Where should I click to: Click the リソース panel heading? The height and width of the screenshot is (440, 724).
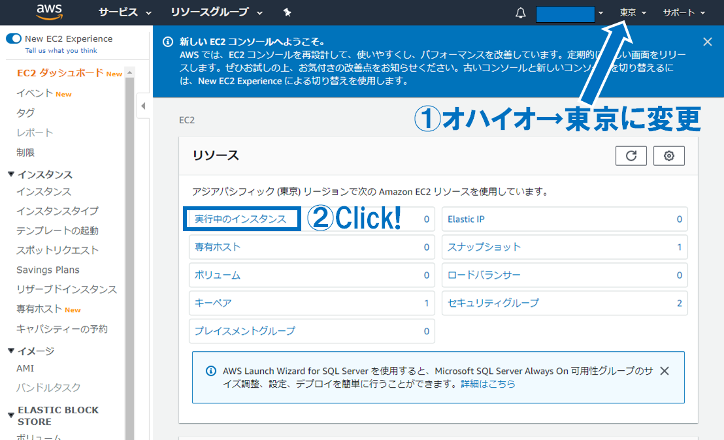216,155
